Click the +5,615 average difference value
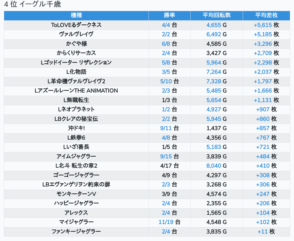 pos(263,25)
